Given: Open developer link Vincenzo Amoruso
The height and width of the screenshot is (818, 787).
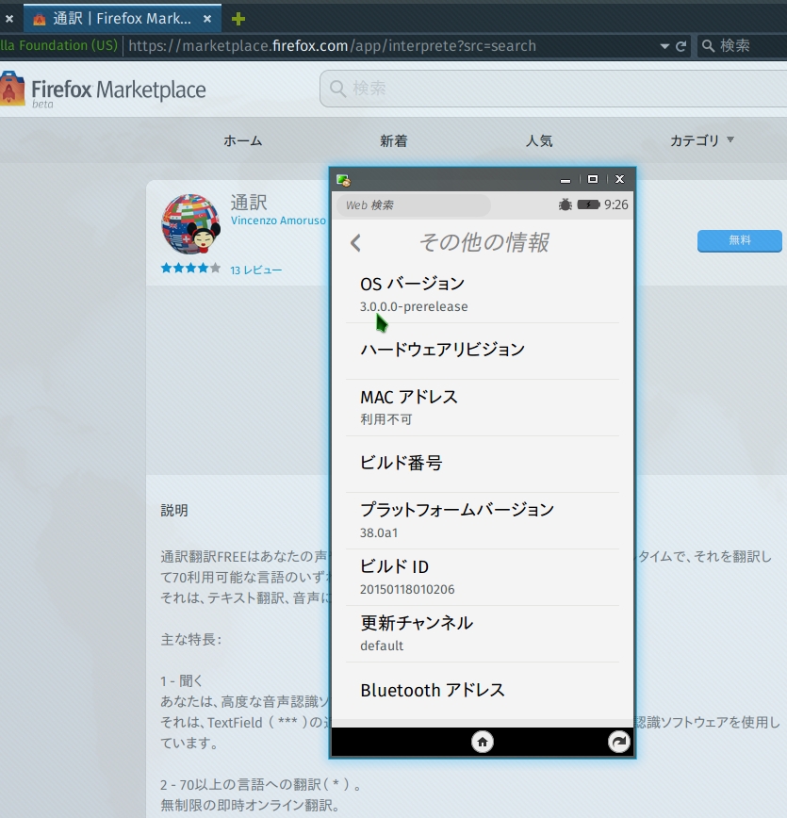Looking at the screenshot, I should click(x=278, y=221).
